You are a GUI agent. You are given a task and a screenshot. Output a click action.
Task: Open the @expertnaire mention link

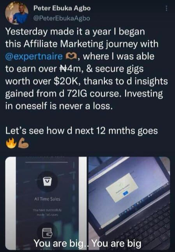34,57
